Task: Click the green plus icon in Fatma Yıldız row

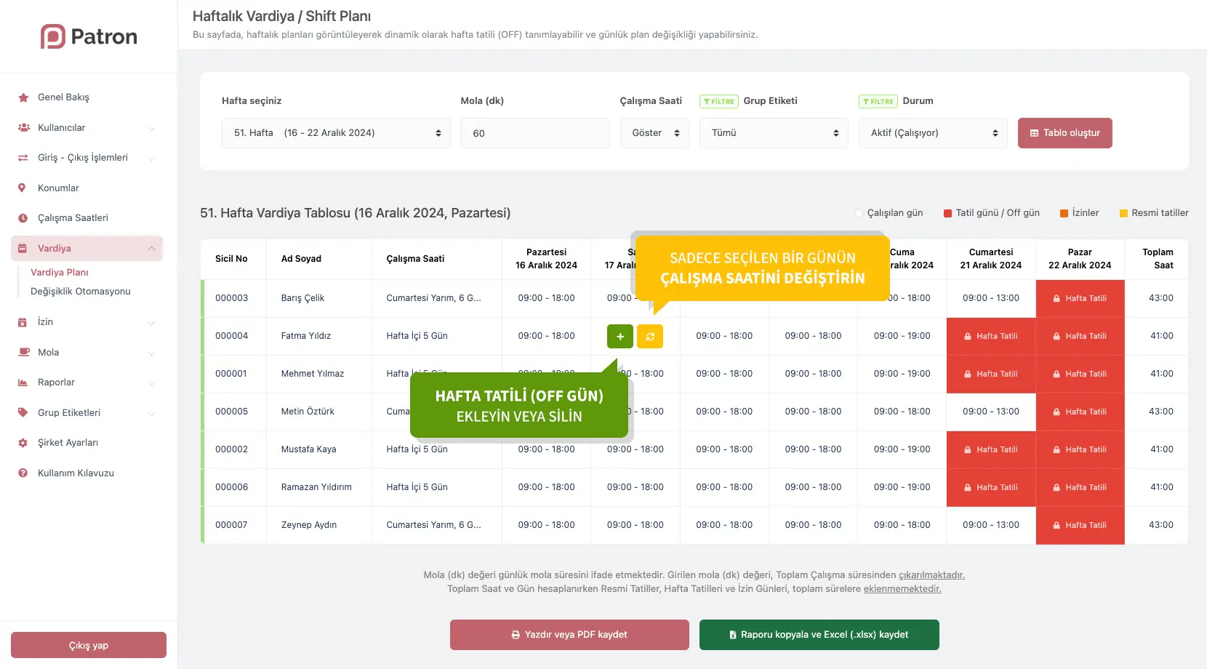Action: pos(620,337)
